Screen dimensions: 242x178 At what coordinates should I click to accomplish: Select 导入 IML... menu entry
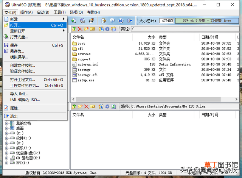[35, 94]
